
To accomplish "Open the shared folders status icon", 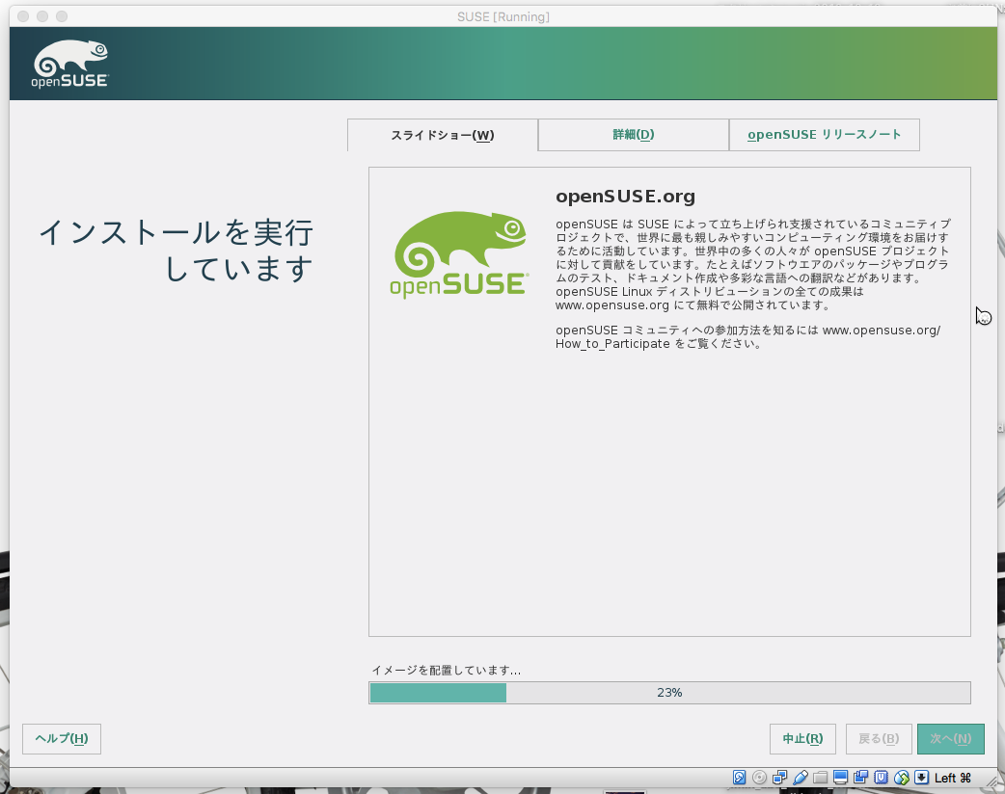I will (x=819, y=778).
